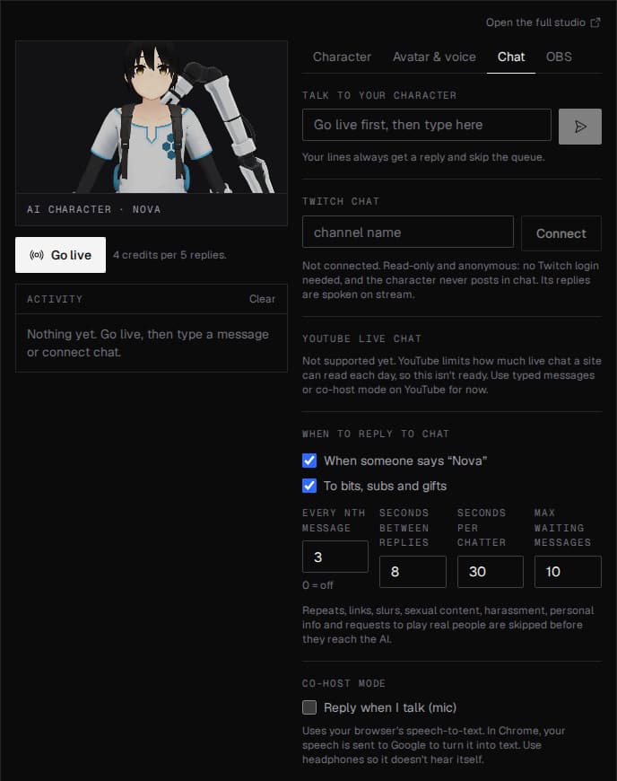This screenshot has height=781, width=617.
Task: Enable Reply when I talk (mic)
Action: (x=309, y=707)
